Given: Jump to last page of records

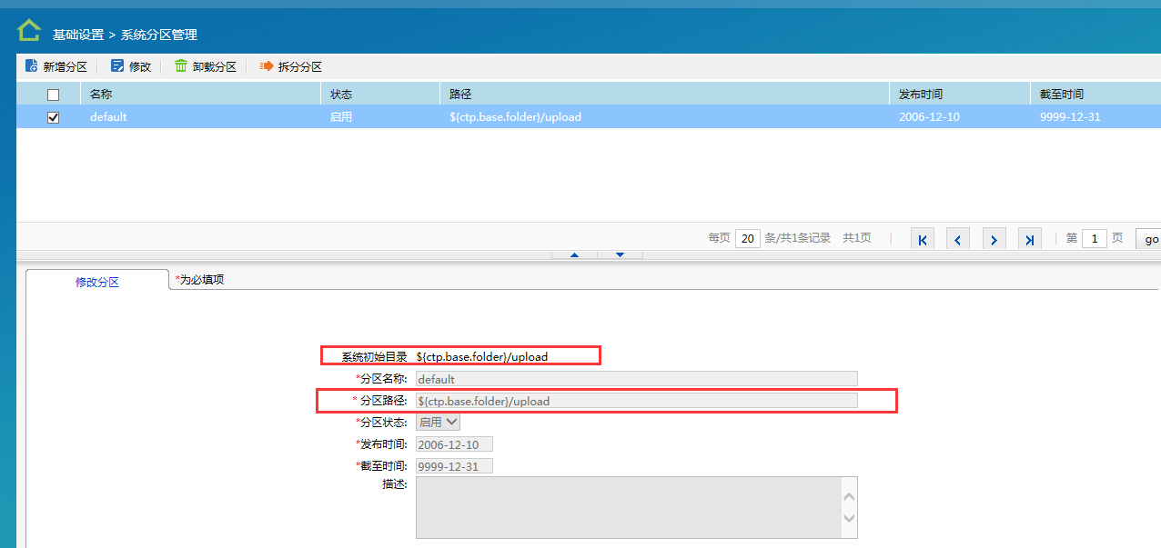Looking at the screenshot, I should point(1029,239).
